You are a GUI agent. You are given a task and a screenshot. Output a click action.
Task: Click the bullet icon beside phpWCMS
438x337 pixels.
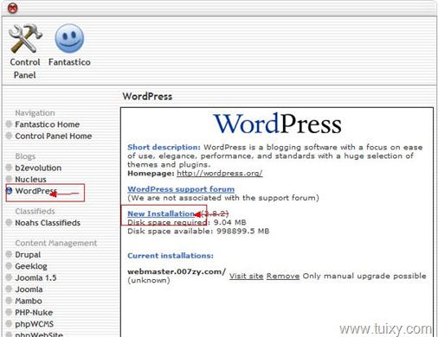click(9, 324)
